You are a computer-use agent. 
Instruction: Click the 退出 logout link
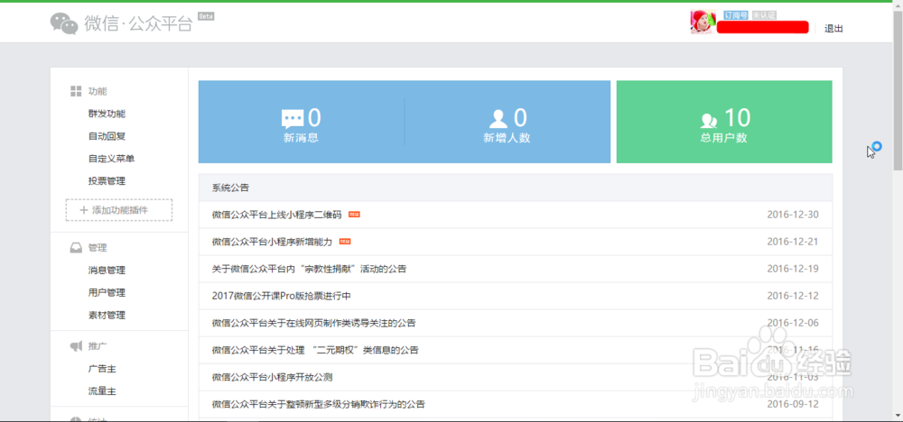(833, 28)
